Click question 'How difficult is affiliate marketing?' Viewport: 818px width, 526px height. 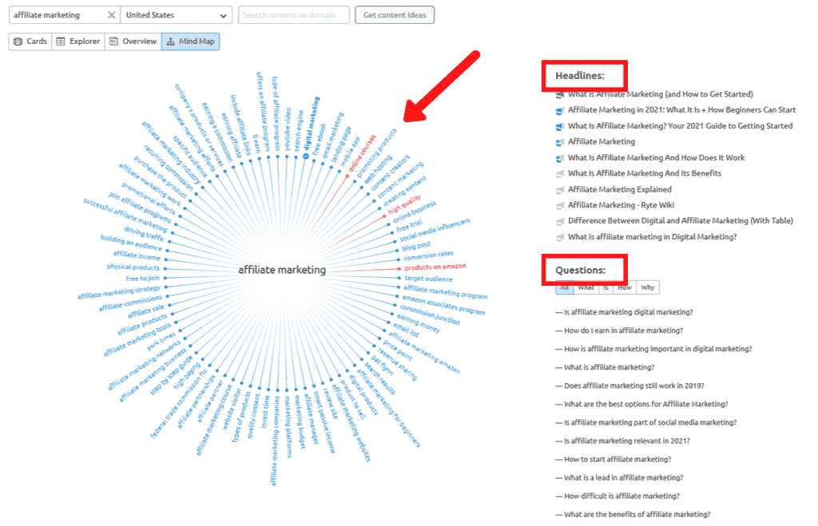(x=621, y=496)
